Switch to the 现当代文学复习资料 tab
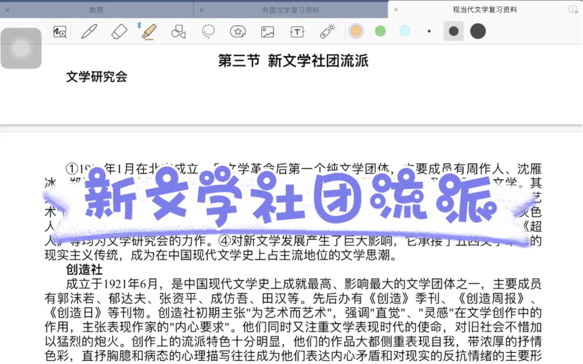Screen dimensions: 583x364 click(x=485, y=10)
